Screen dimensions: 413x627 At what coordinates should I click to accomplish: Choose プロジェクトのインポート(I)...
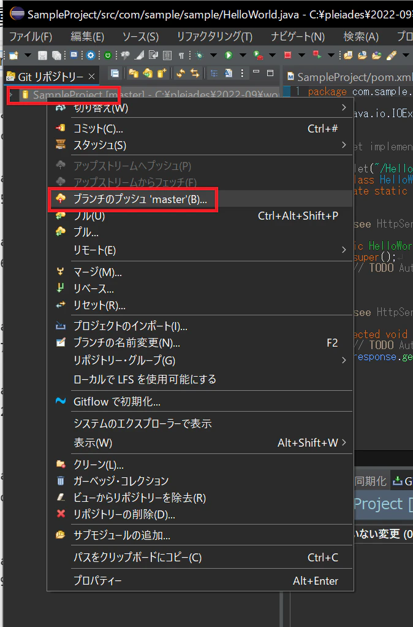(200, 326)
